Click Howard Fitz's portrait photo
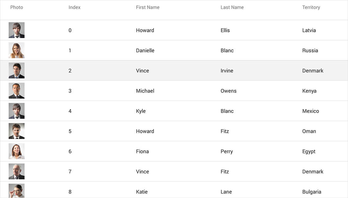Viewport: 348px width, 198px height. pyautogui.click(x=17, y=131)
